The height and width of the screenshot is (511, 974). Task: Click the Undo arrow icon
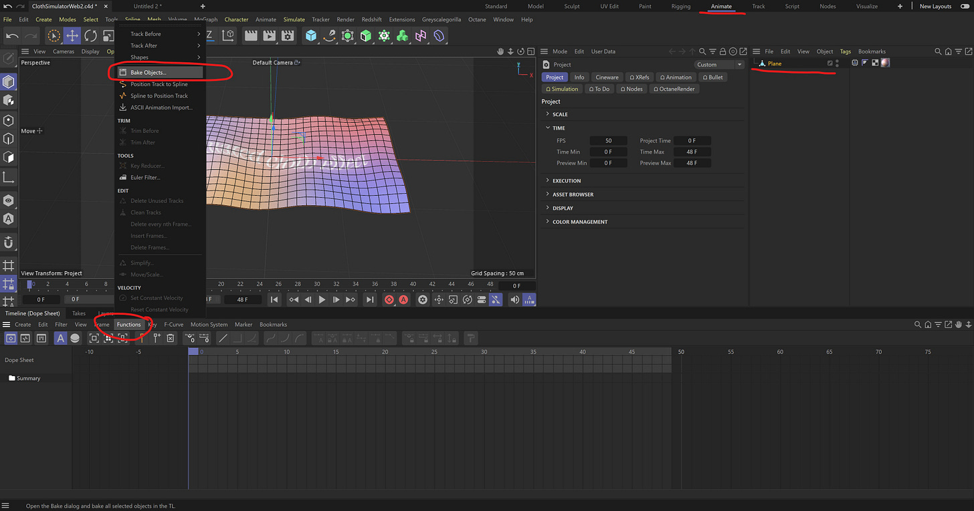point(12,35)
